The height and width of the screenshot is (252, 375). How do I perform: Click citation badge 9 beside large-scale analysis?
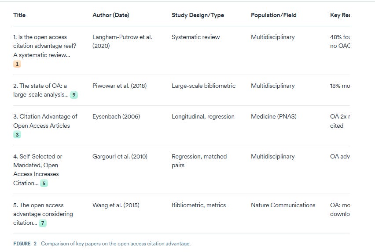tap(74, 95)
